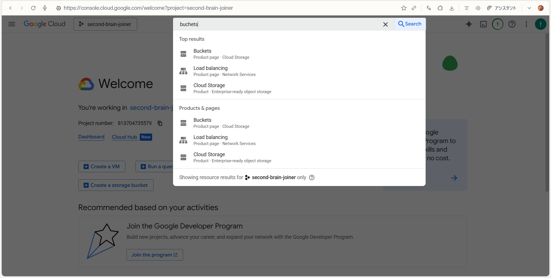This screenshot has width=551, height=278.
Task: Open the main navigation hamburger menu
Action: coord(12,24)
